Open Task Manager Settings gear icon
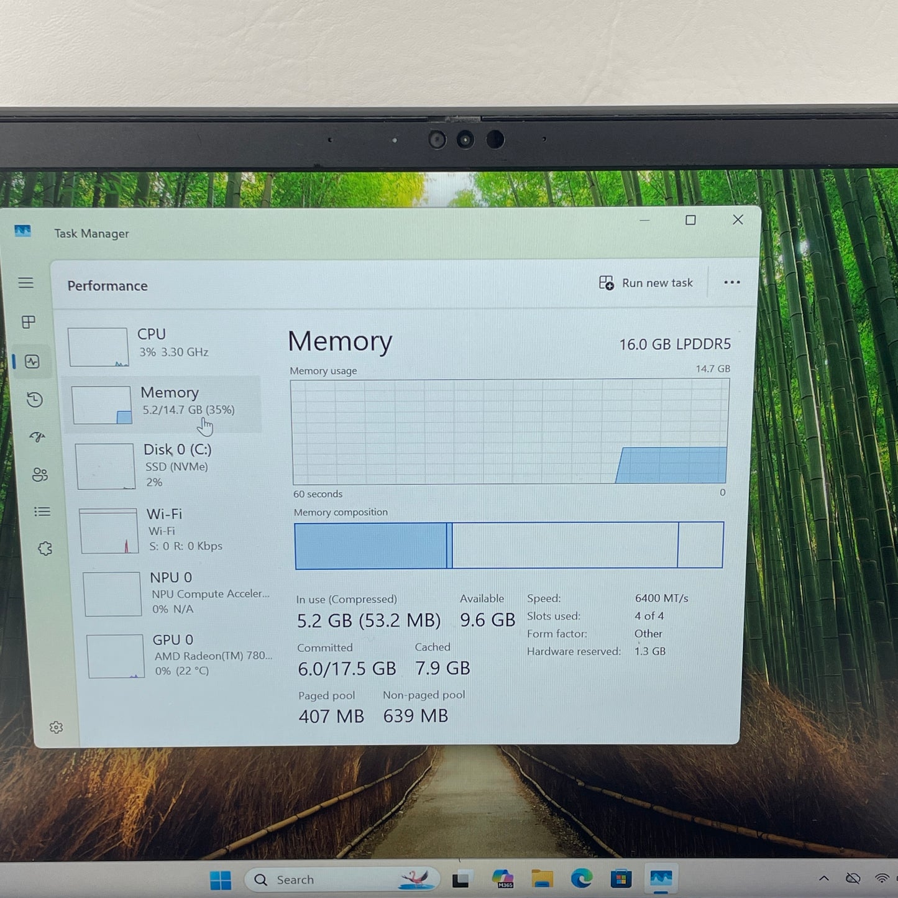 pyautogui.click(x=56, y=727)
